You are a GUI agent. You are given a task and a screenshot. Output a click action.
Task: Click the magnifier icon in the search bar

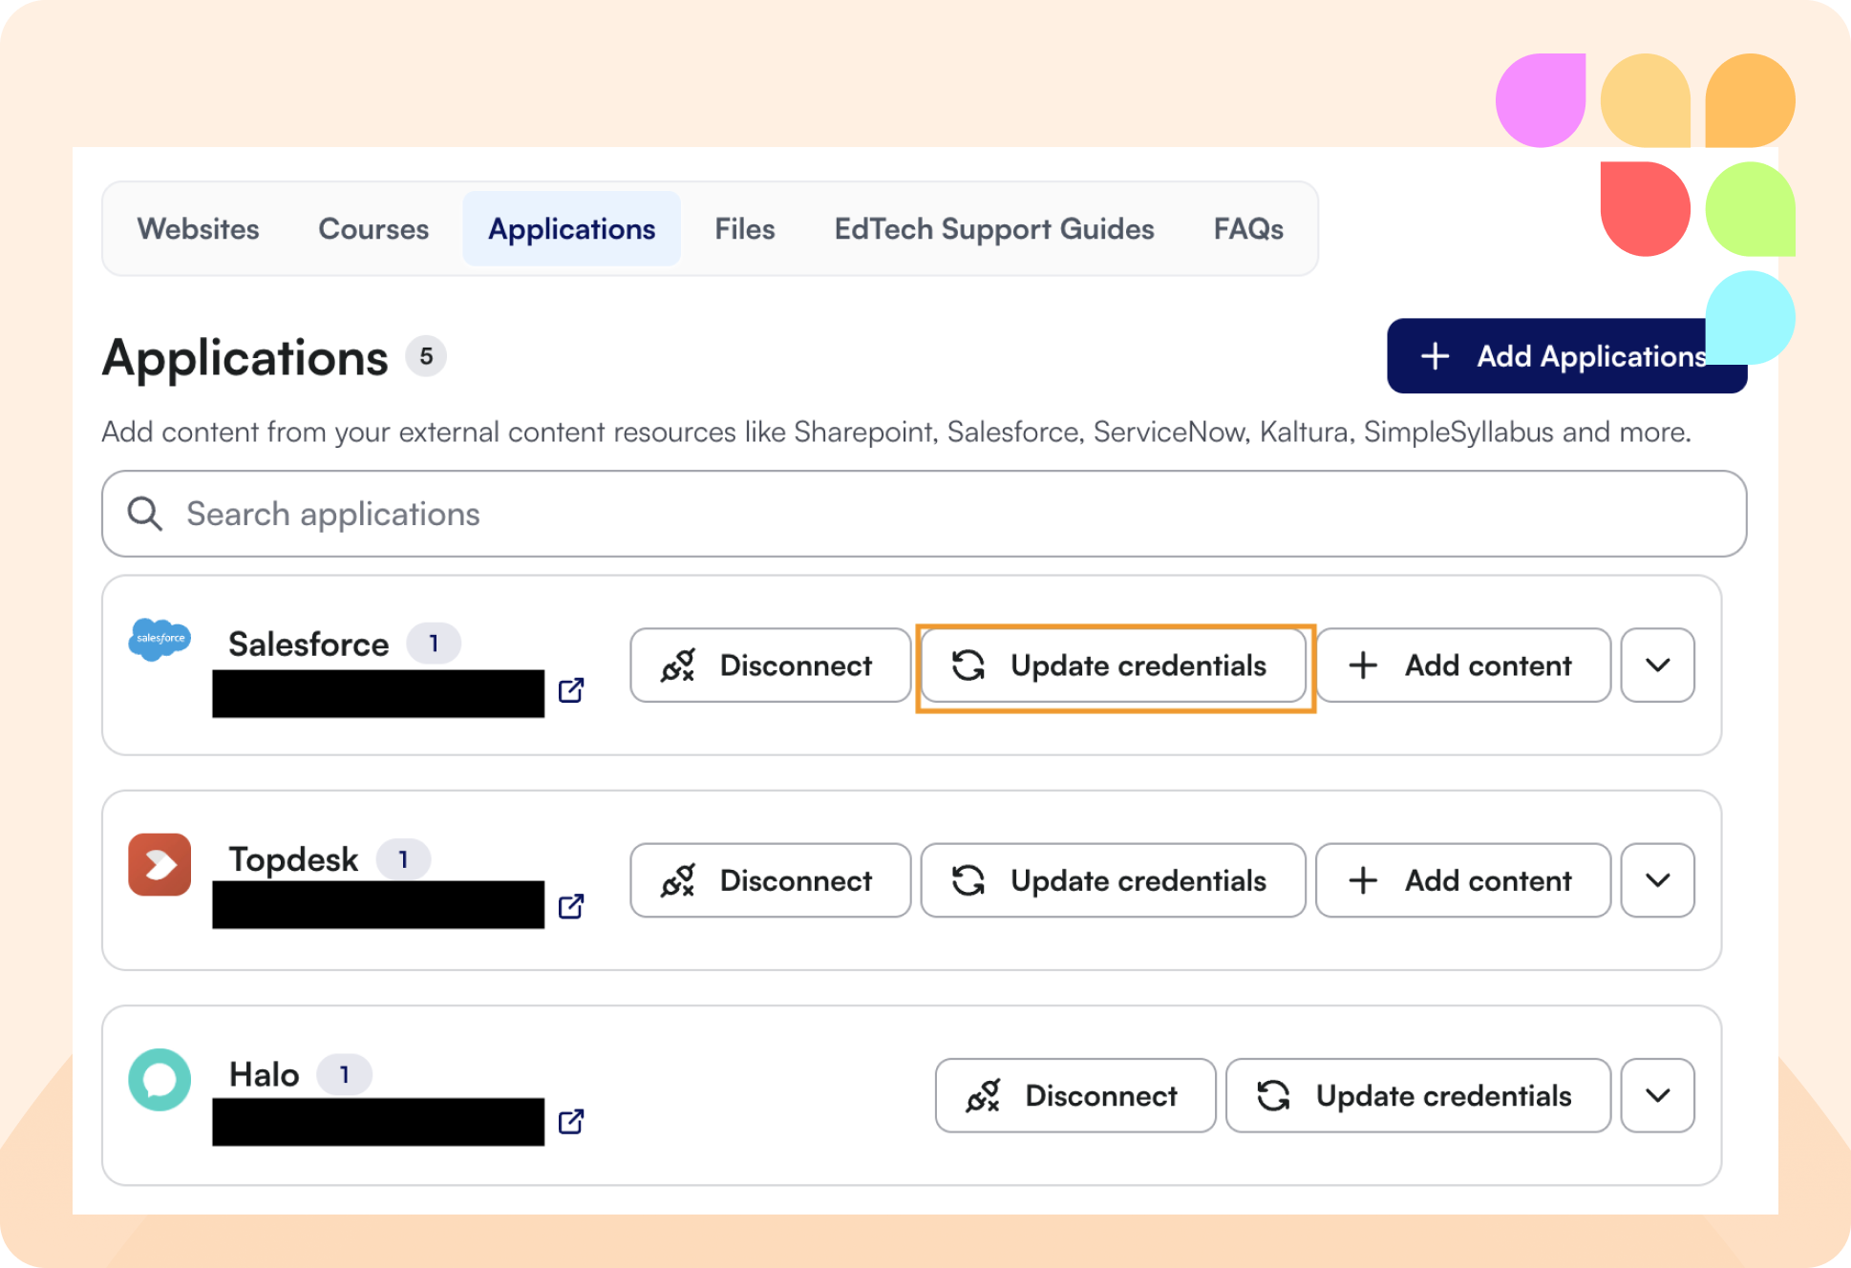145,514
